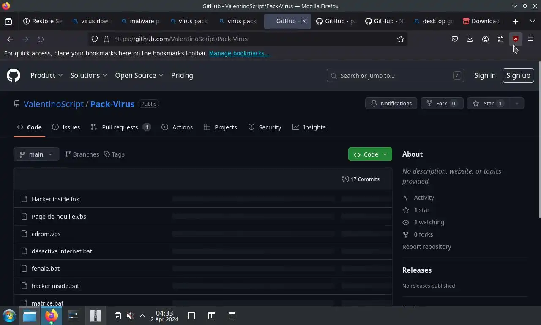This screenshot has height=325, width=541.
Task: Click the show desktop tray icon
Action: point(191,316)
